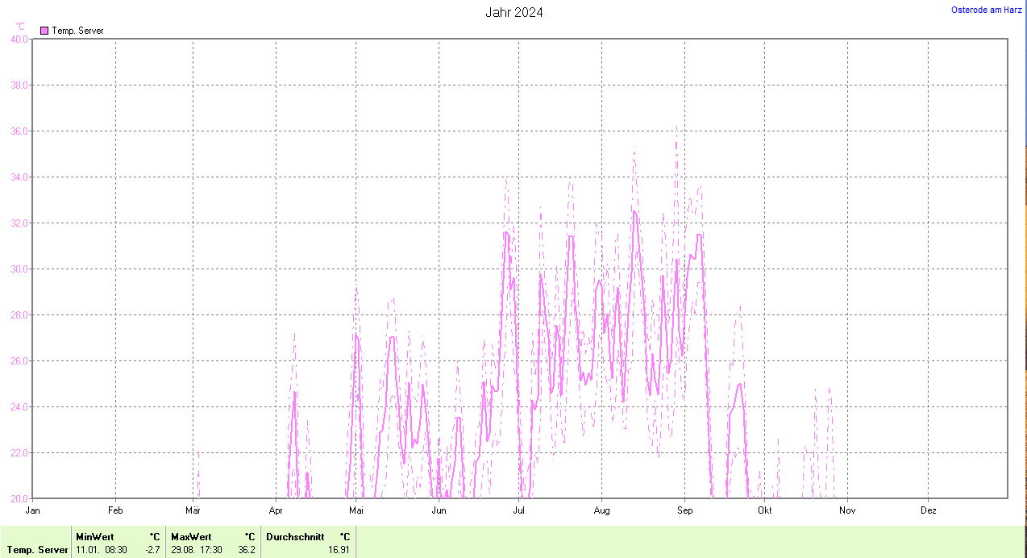This screenshot has width=1027, height=558.
Task: Select the Aug month axis label
Action: pyautogui.click(x=601, y=510)
